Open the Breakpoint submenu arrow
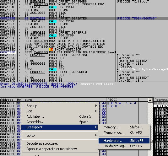168x156 pixels. click(x=96, y=127)
